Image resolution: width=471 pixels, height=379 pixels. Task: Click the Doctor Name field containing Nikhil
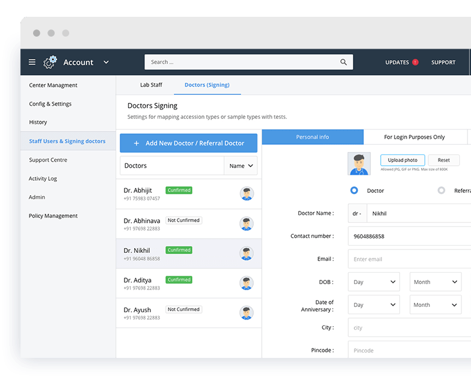(x=419, y=213)
